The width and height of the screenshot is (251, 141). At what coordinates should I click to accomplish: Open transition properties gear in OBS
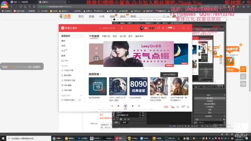[x=224, y=119]
